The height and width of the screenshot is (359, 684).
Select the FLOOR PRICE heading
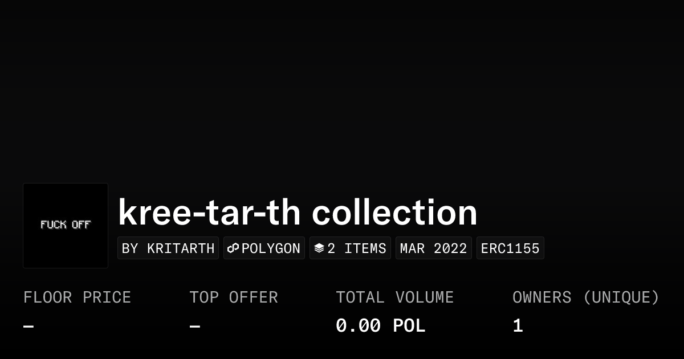(77, 297)
